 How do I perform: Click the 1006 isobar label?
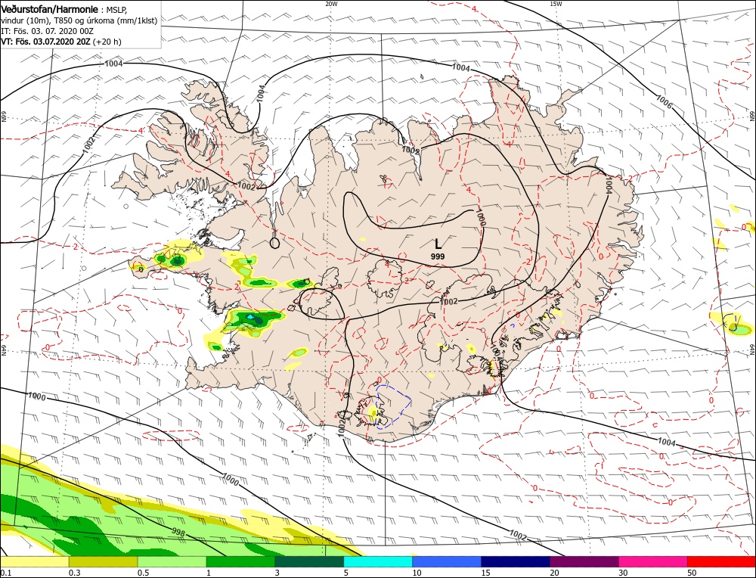664,101
